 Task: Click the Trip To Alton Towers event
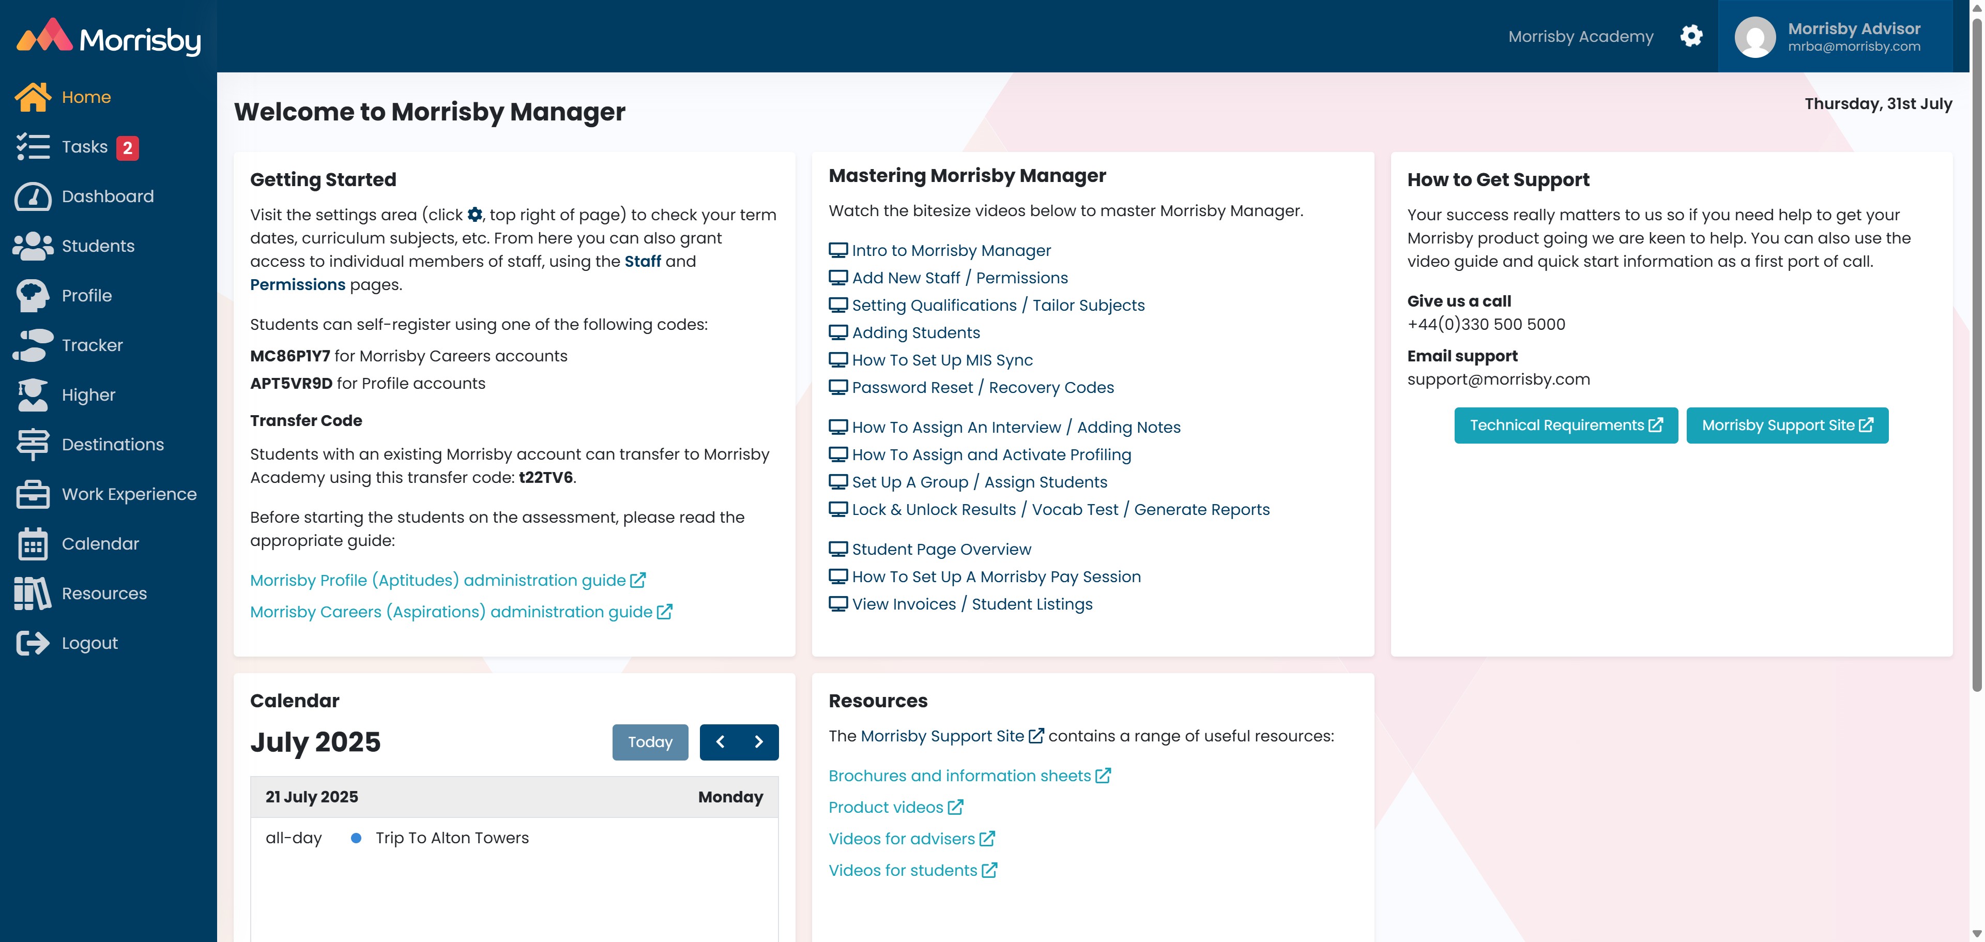point(452,838)
